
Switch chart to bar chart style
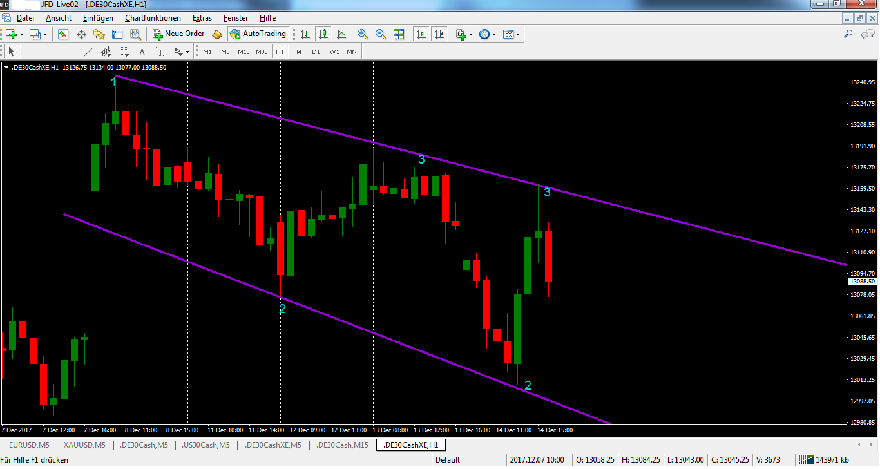point(305,33)
